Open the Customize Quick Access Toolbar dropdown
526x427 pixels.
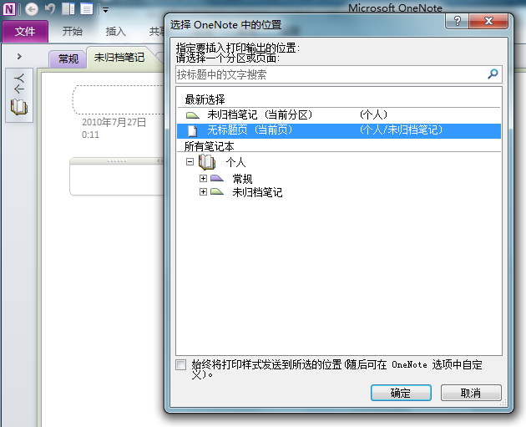pyautogui.click(x=106, y=10)
